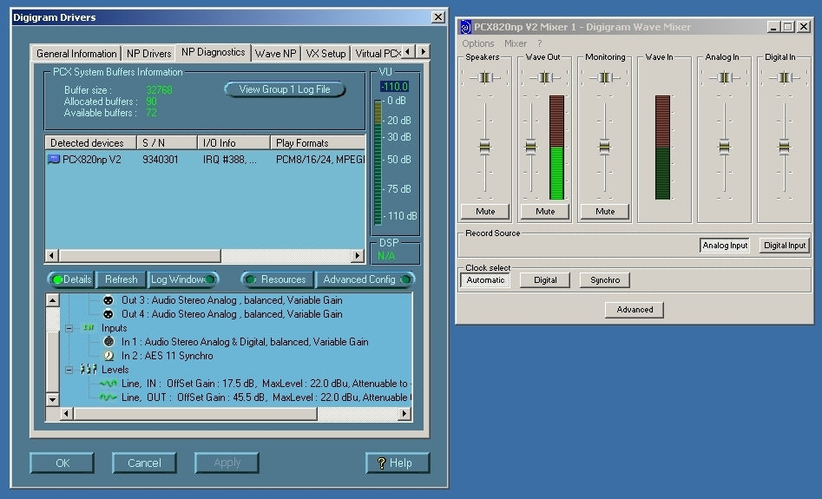Open the Options menu in Wave Mixer
This screenshot has width=822, height=499.
point(477,43)
